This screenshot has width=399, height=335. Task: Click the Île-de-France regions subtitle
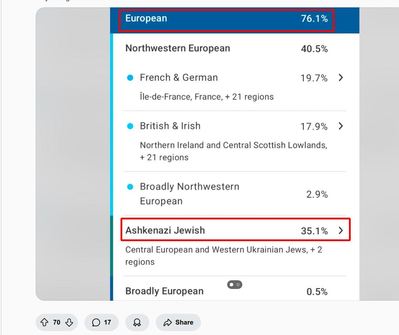coord(207,97)
